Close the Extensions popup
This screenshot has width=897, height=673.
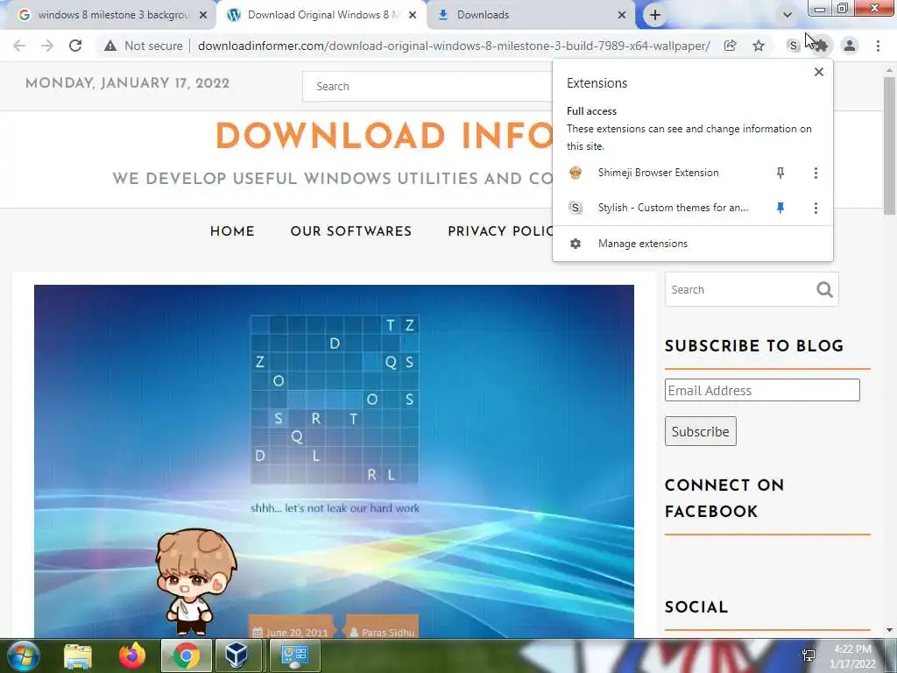pos(819,72)
